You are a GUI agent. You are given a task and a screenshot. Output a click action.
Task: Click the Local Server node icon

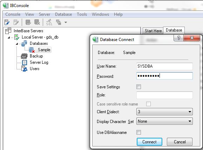coord(17,37)
